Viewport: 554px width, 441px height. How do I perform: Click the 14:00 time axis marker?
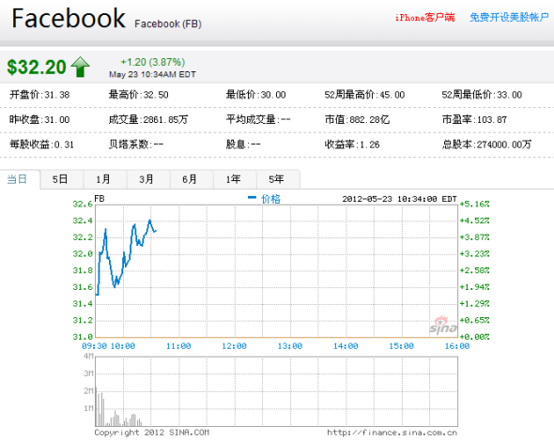pyautogui.click(x=346, y=346)
